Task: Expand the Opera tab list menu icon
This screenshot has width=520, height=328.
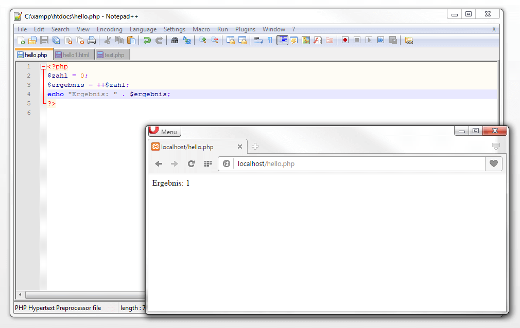Action: [x=496, y=147]
